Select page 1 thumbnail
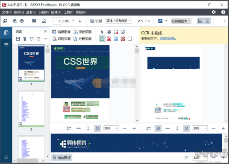The height and width of the screenshot is (164, 229). pyautogui.click(x=31, y=63)
